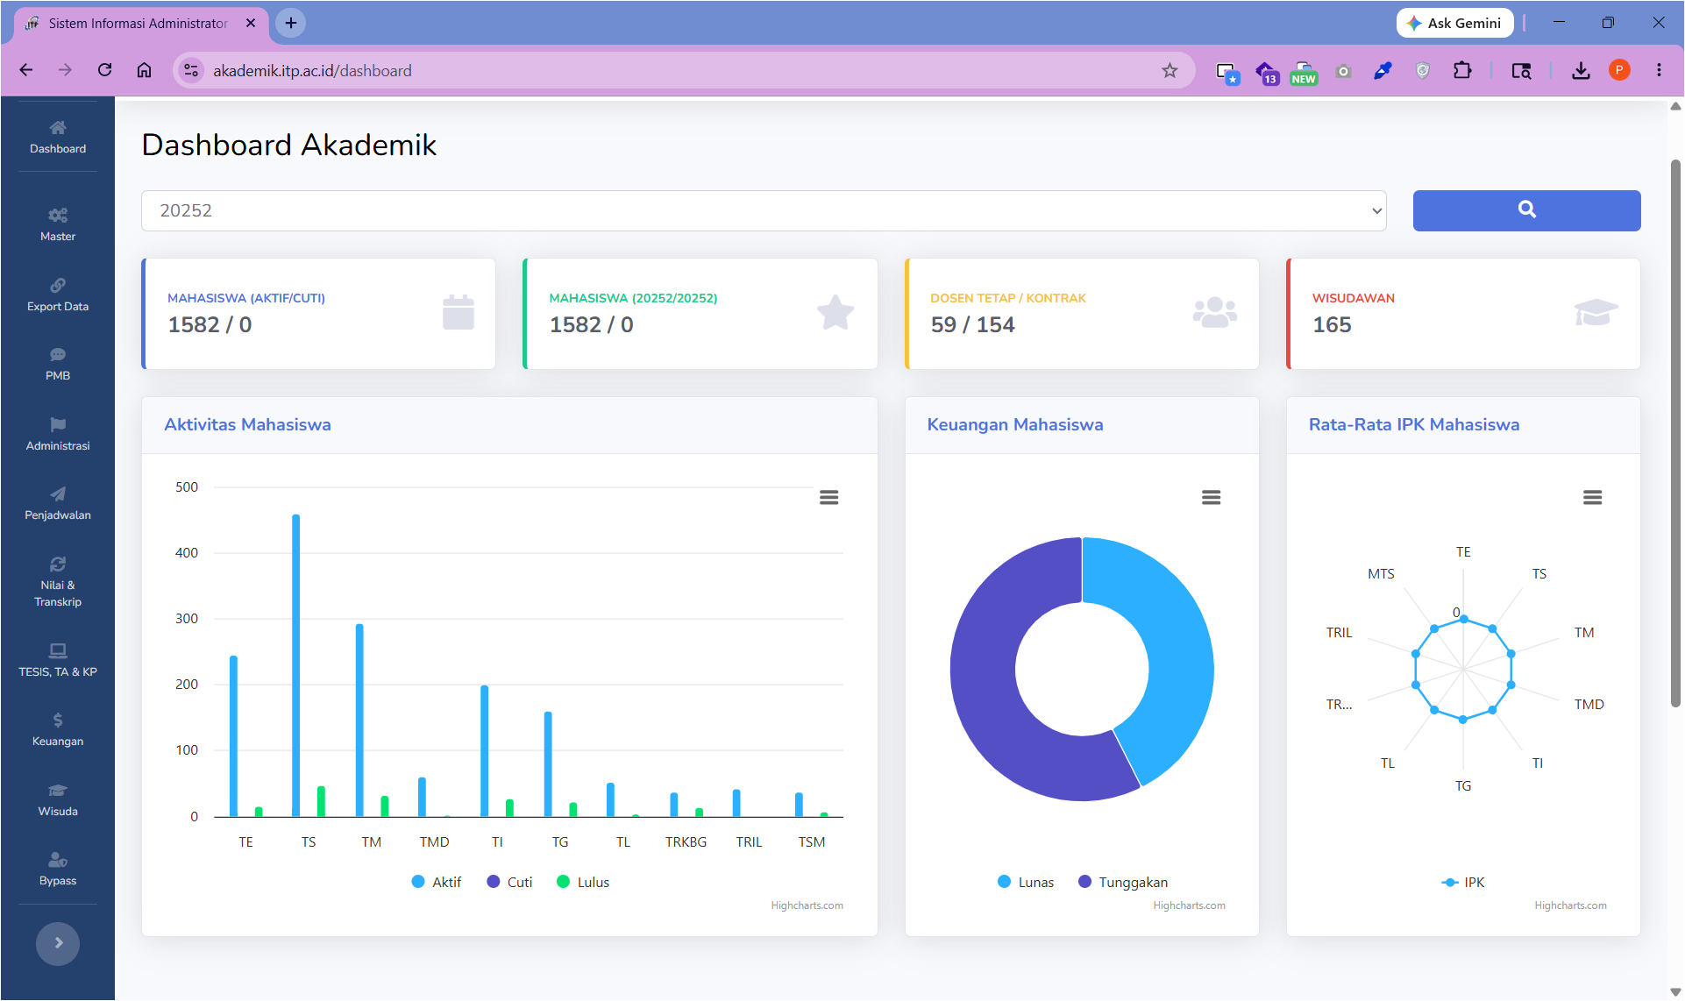Viewport: 1685px width, 1001px height.
Task: Open the Bypass sidebar menu
Action: coord(58,870)
